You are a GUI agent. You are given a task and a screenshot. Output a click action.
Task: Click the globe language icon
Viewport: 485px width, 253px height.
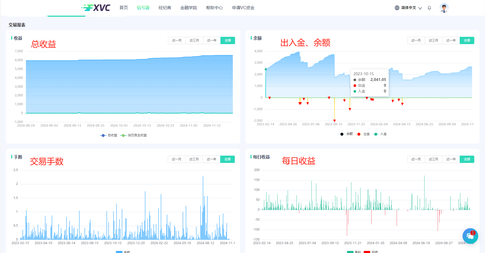pyautogui.click(x=397, y=8)
